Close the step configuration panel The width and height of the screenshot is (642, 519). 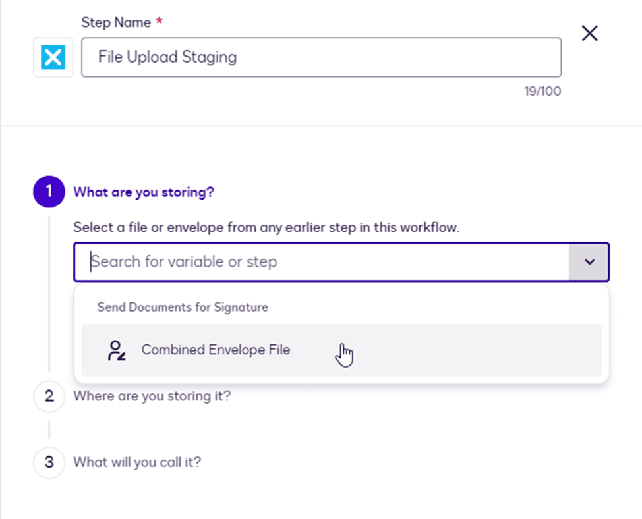pos(589,34)
